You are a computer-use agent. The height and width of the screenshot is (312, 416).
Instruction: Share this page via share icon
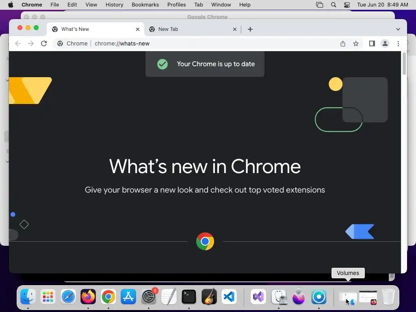(x=343, y=43)
